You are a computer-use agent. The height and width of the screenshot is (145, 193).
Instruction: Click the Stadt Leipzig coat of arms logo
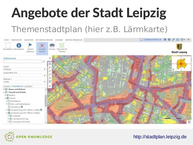coord(179,47)
